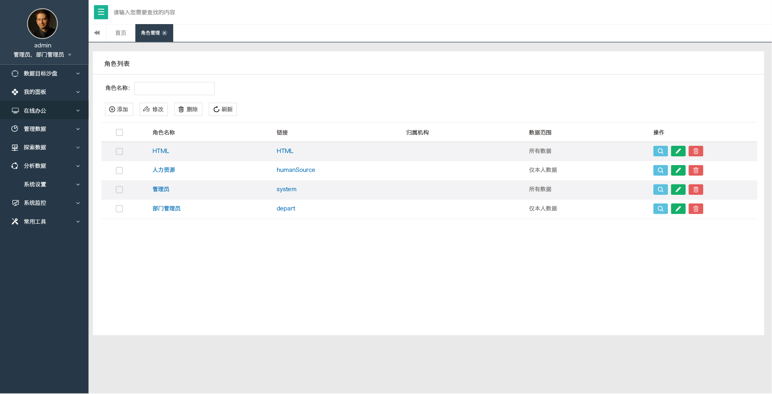772x394 pixels.
Task: Toggle the select-all checkbox in table header
Action: point(119,133)
